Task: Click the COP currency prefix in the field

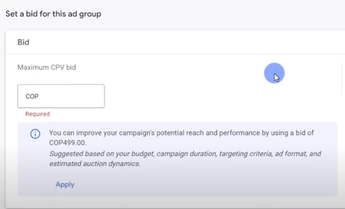Action: [32, 96]
